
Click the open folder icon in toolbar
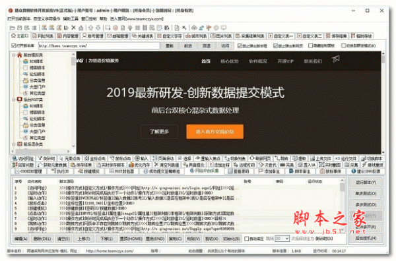[x=12, y=28]
